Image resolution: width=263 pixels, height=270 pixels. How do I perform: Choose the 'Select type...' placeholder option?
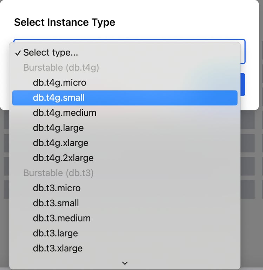[x=51, y=53]
